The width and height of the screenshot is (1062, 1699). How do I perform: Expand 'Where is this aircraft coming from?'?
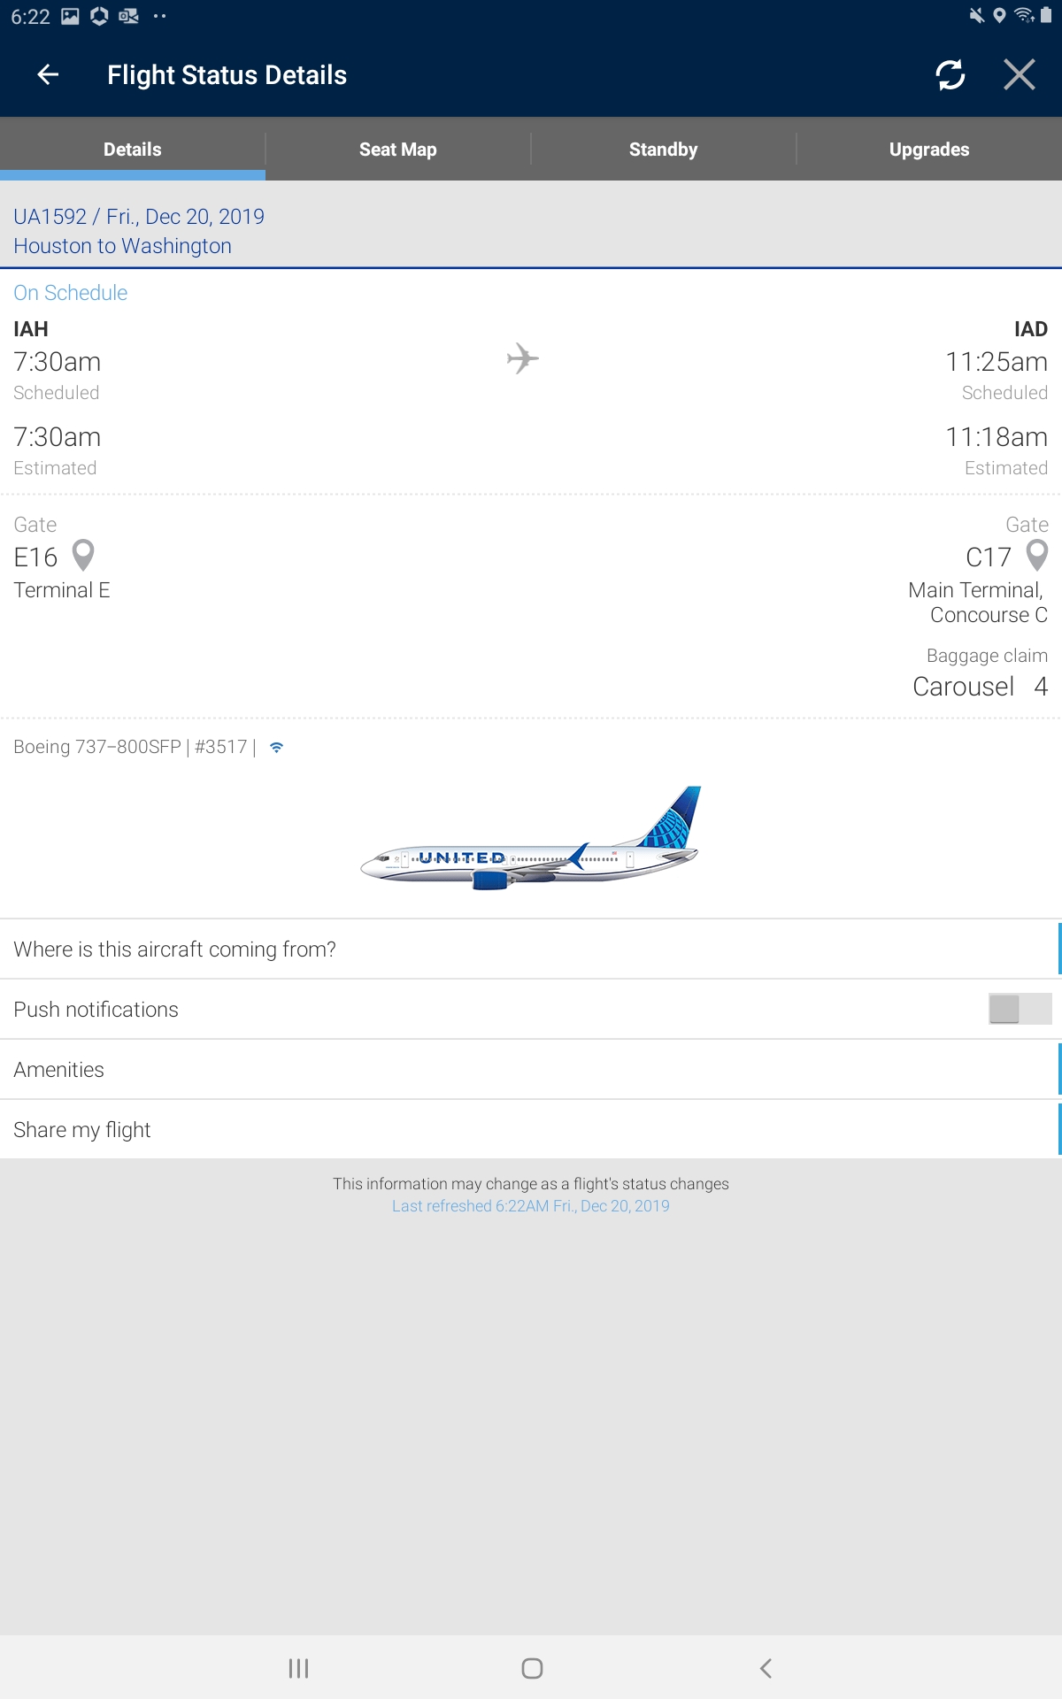(x=529, y=949)
